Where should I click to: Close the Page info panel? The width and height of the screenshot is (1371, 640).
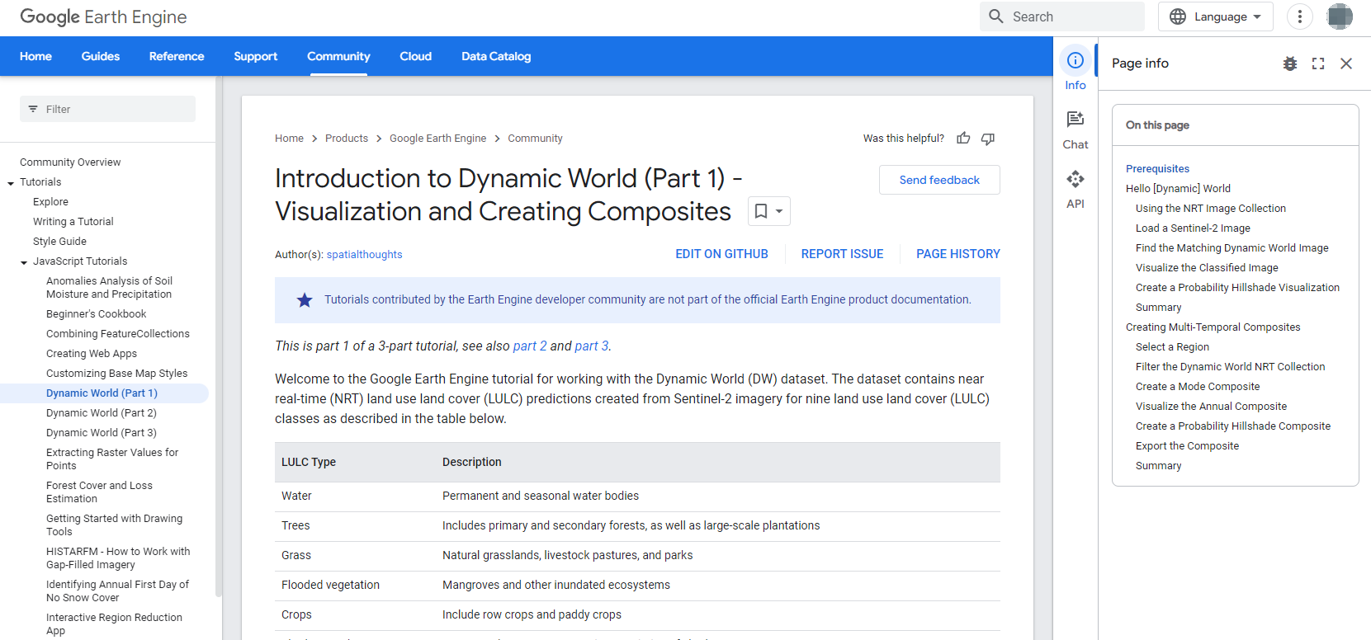coord(1346,64)
